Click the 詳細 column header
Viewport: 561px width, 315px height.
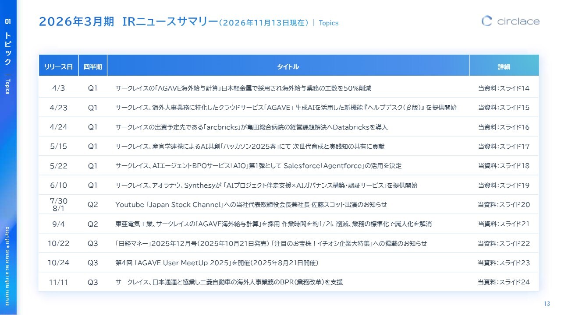pyautogui.click(x=504, y=67)
